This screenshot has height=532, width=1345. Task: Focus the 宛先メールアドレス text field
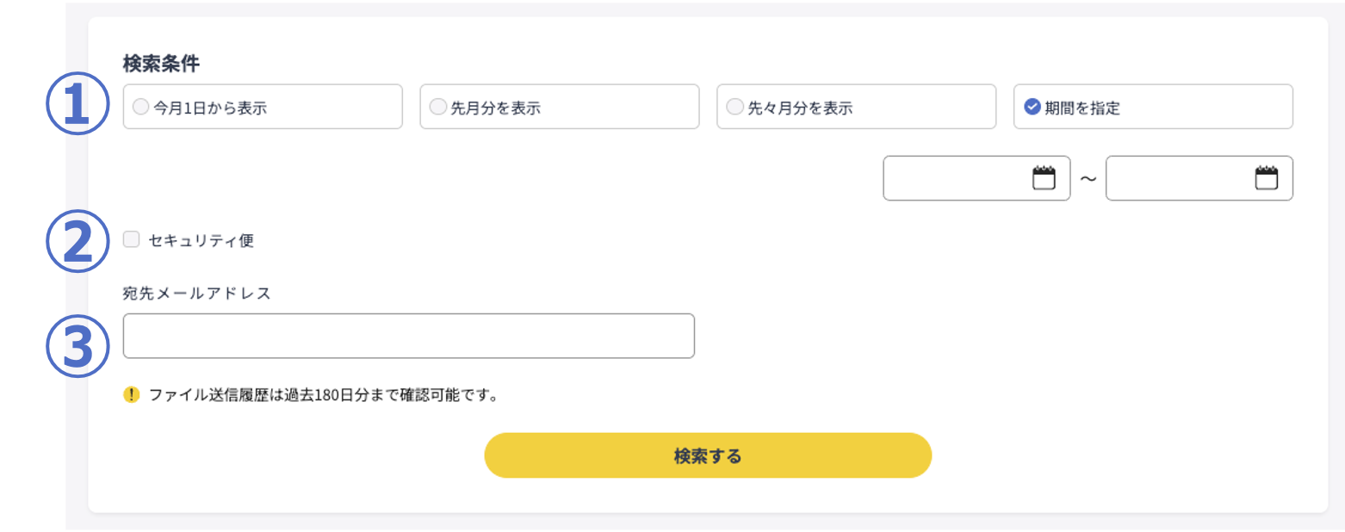(x=408, y=336)
